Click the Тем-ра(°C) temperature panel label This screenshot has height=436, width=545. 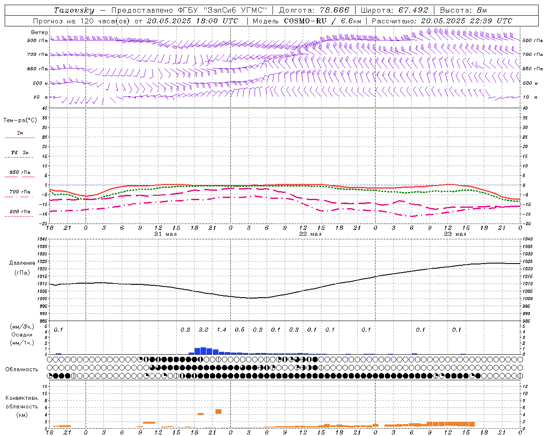click(x=20, y=120)
